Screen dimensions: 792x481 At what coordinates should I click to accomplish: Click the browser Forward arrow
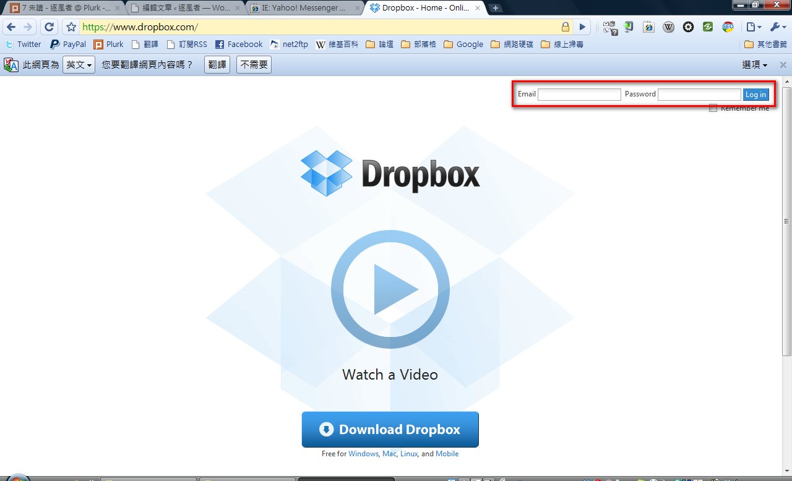pos(27,27)
